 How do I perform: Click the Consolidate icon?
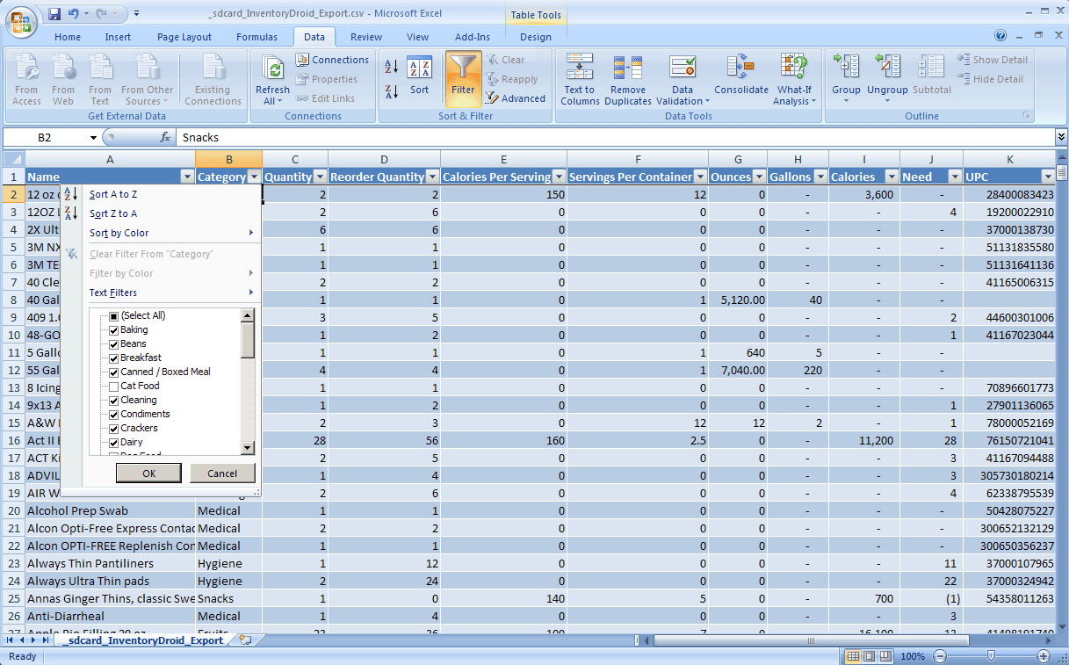[x=740, y=69]
